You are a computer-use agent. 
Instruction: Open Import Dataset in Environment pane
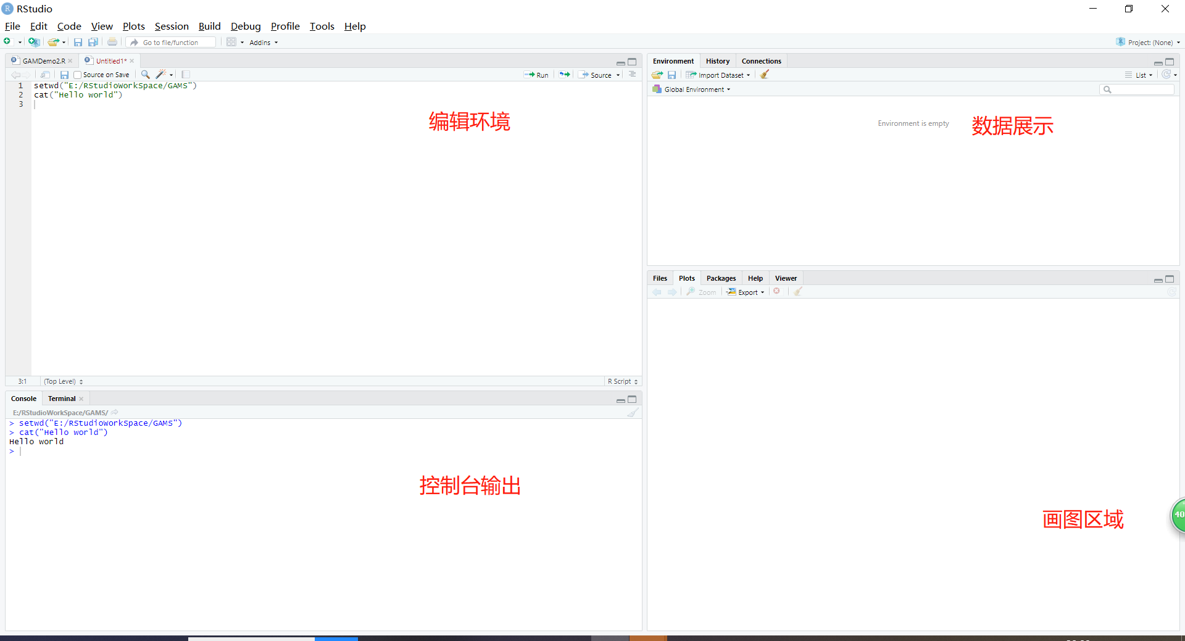tap(718, 75)
